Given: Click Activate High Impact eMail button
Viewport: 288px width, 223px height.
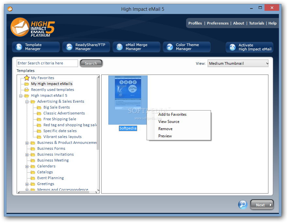Looking at the screenshot, I should (x=249, y=47).
